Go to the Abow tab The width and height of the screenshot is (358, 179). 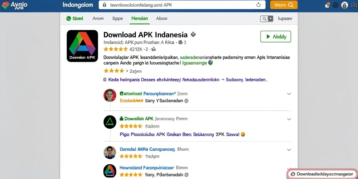coord(162,19)
